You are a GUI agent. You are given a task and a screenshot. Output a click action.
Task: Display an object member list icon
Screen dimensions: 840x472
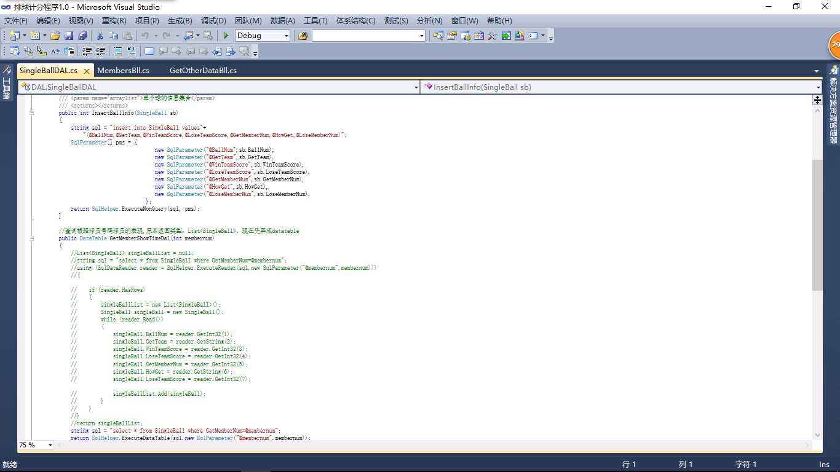click(x=14, y=51)
